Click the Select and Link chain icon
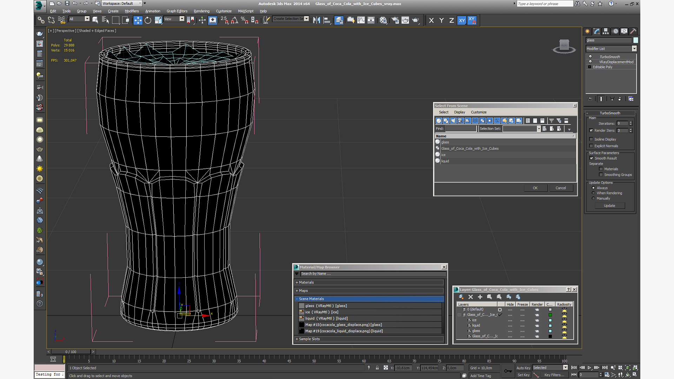The height and width of the screenshot is (379, 674). [41, 20]
